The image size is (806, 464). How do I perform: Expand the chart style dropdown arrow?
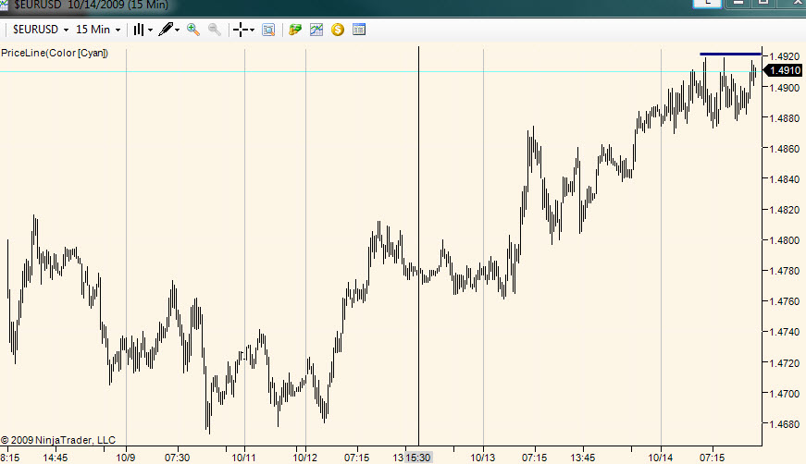pyautogui.click(x=150, y=31)
